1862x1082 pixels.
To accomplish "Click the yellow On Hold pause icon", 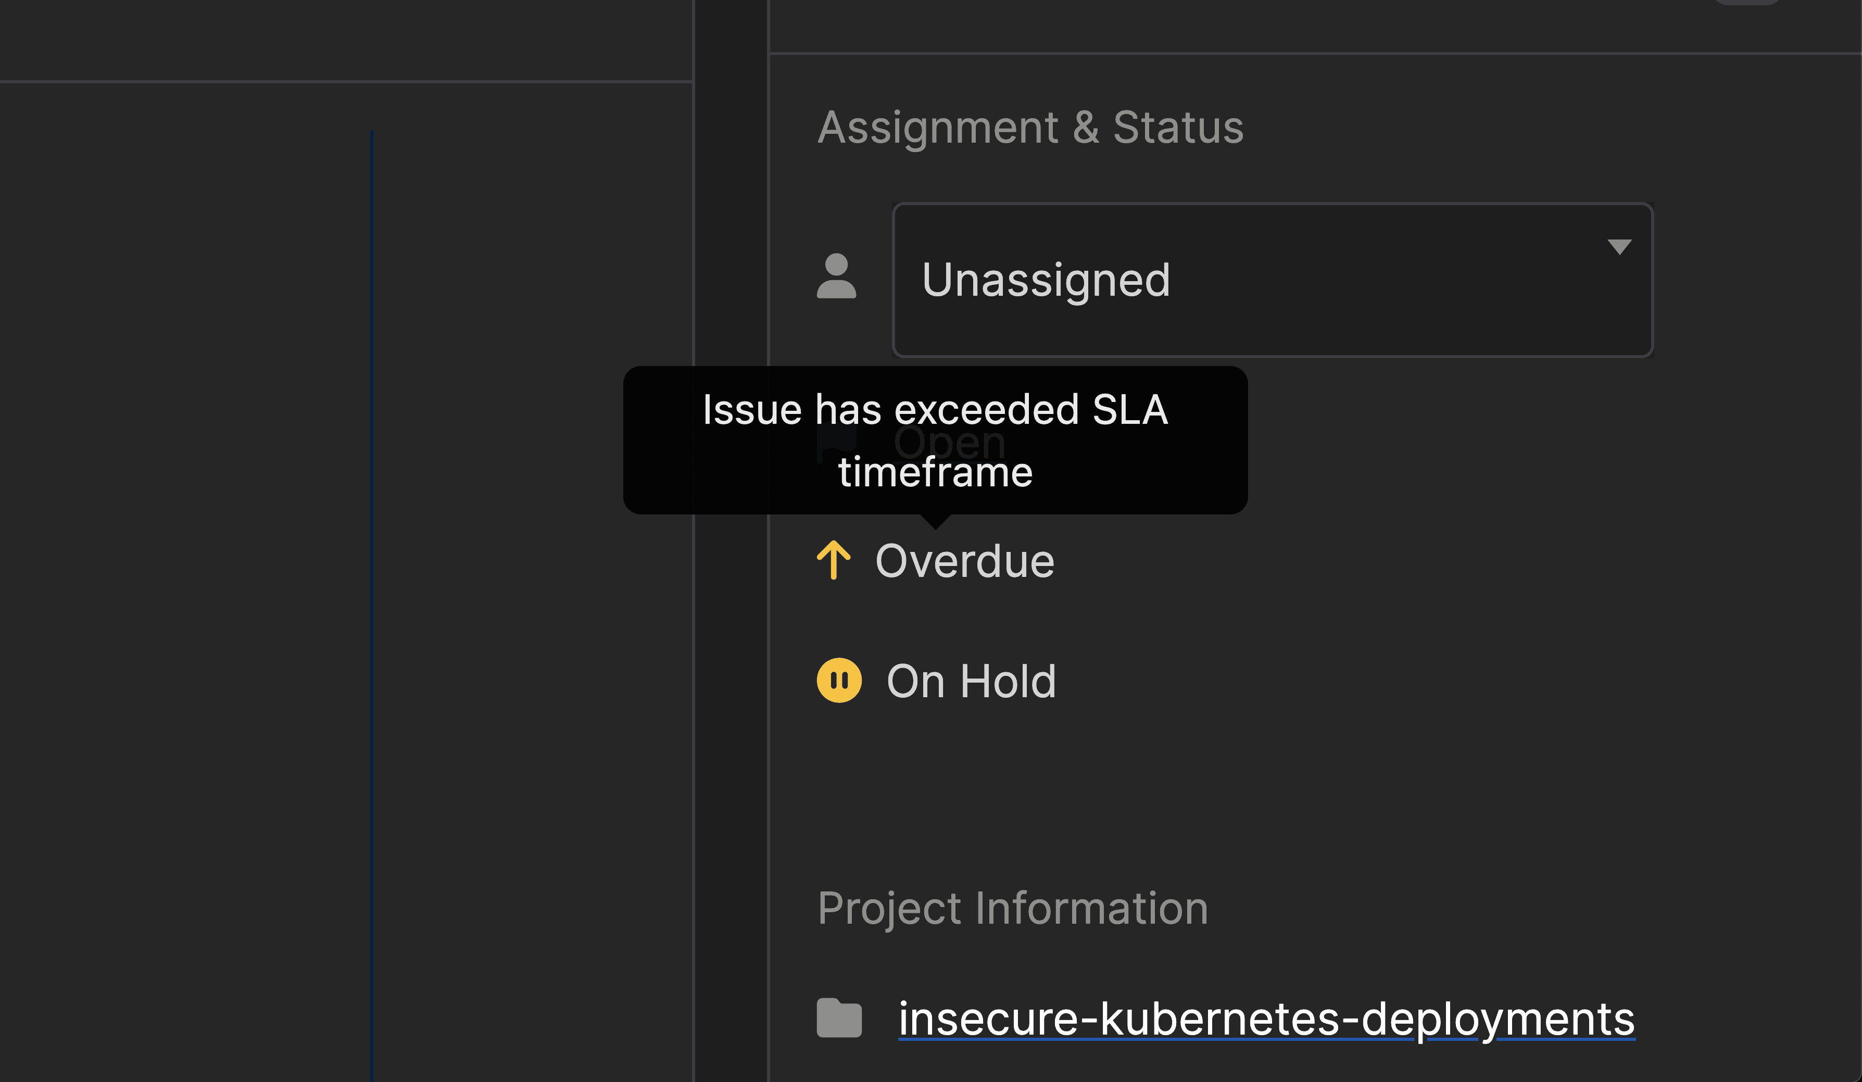I will (x=839, y=680).
